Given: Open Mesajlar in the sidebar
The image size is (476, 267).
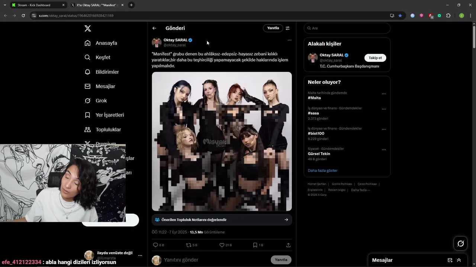Looking at the screenshot, I should click(100, 86).
